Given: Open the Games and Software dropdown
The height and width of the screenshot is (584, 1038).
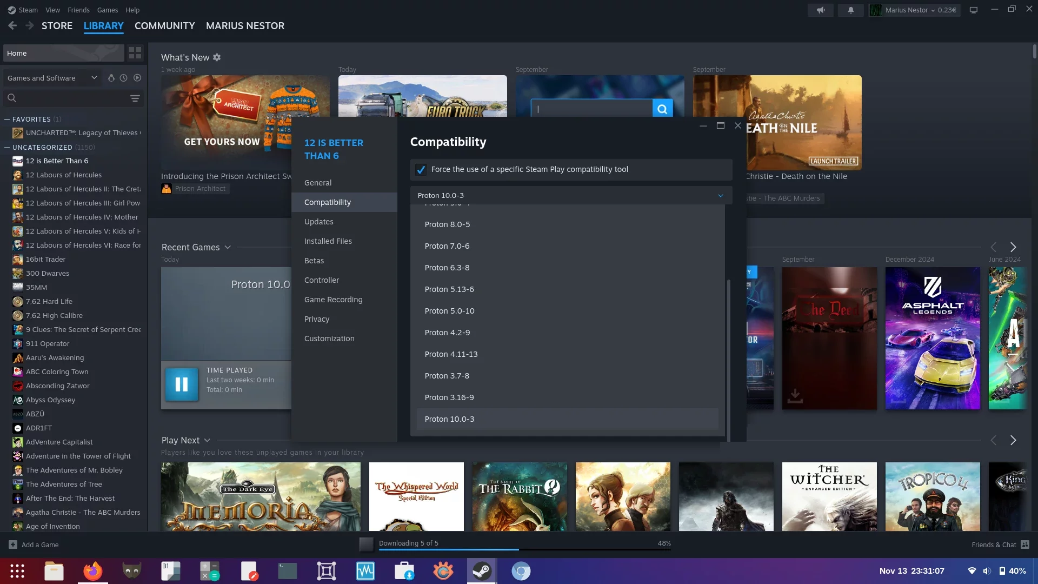Looking at the screenshot, I should (x=52, y=78).
